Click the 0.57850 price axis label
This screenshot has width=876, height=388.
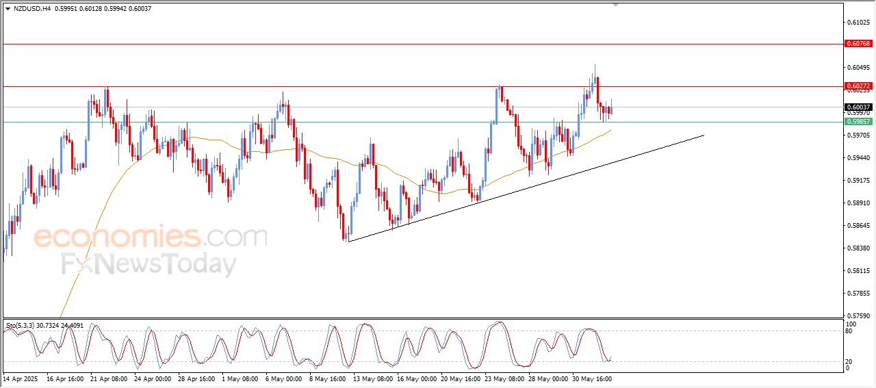click(858, 294)
